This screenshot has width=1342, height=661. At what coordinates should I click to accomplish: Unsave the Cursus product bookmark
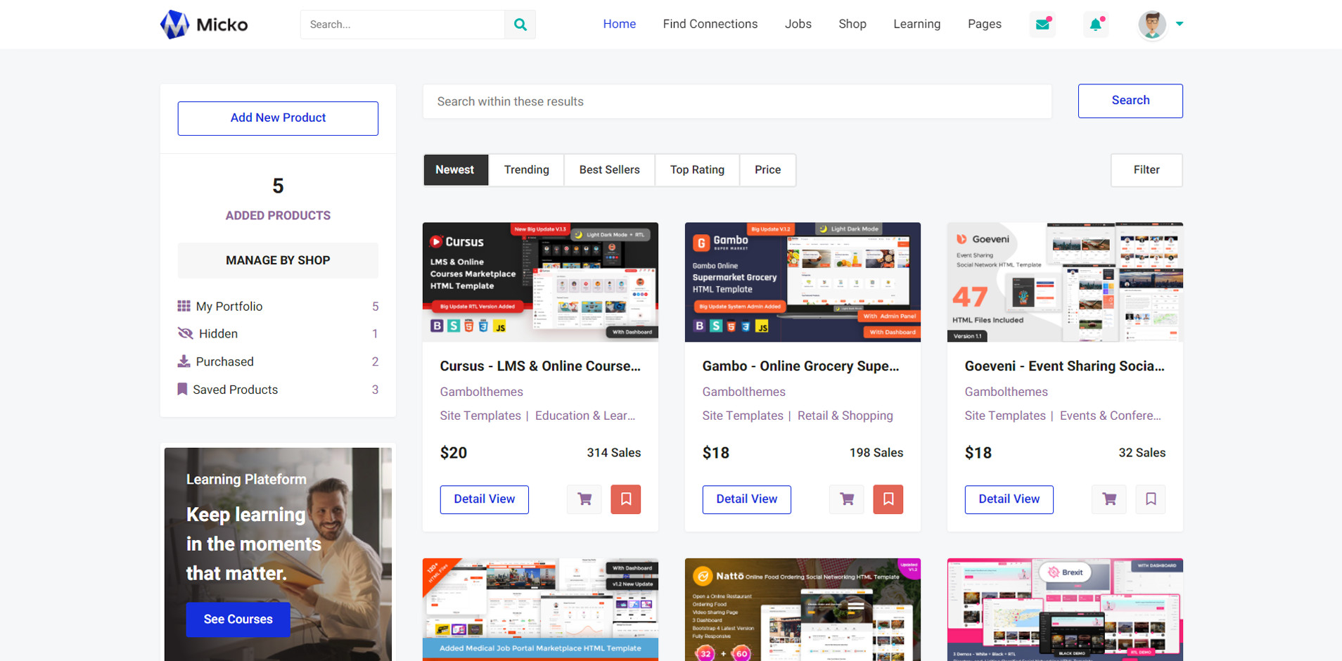pos(625,499)
